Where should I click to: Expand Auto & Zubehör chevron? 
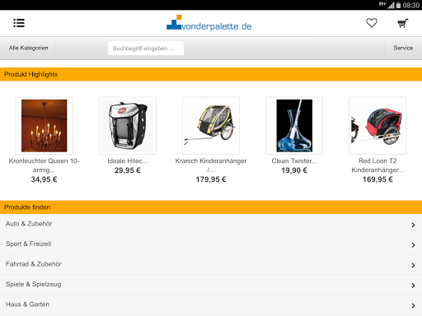(x=413, y=225)
